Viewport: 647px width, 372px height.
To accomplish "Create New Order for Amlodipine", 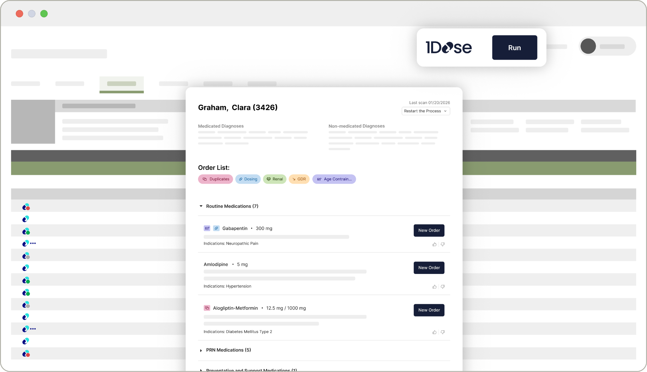I will tap(429, 268).
